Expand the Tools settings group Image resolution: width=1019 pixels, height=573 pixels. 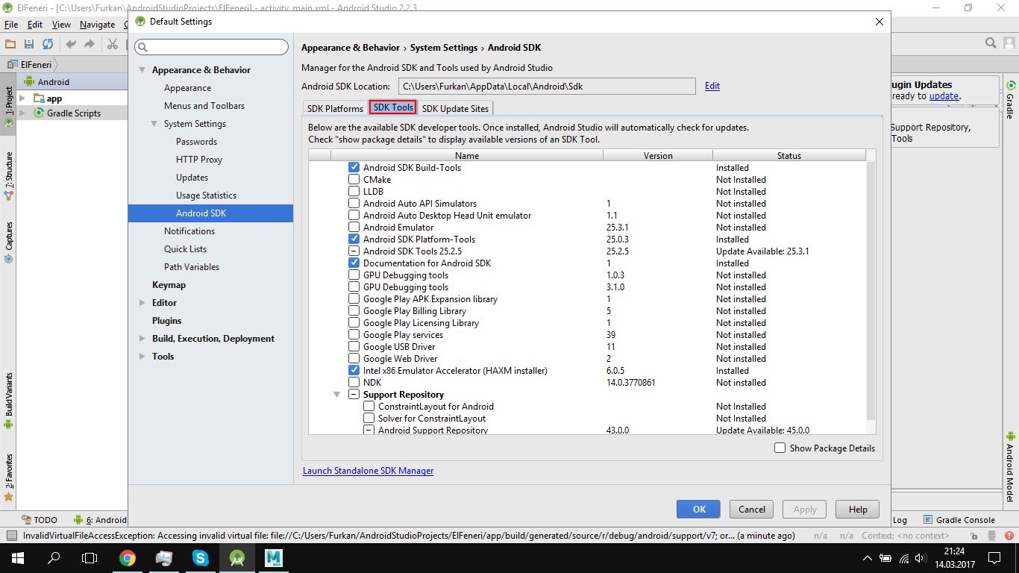142,357
